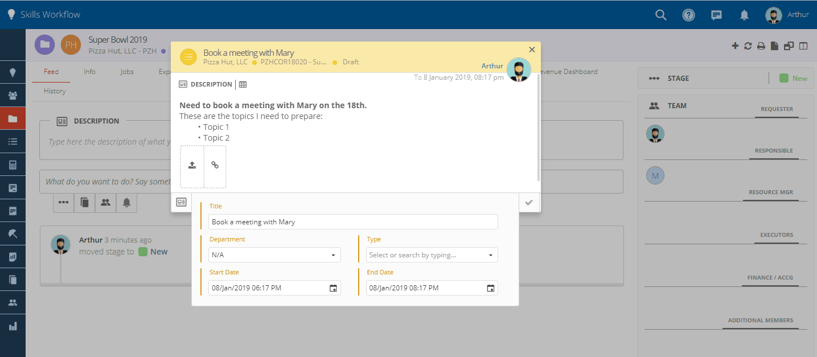
Task: Open the notifications bell in header
Action: [744, 15]
